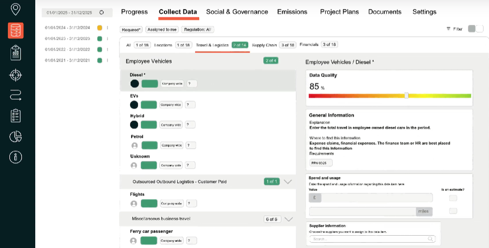Screen dimensions: 489x248
Task: Switch to the Documents tab
Action: [x=385, y=12]
